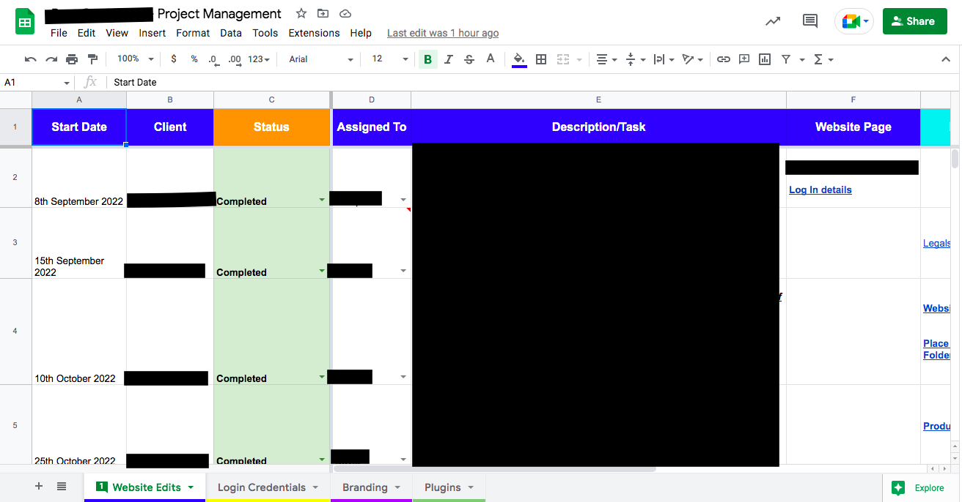Image resolution: width=962 pixels, height=502 pixels.
Task: Open horizontal align dropdown
Action: point(605,59)
